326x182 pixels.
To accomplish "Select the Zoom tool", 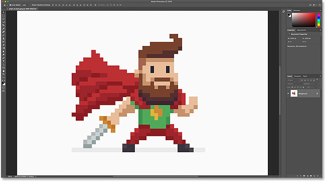I will (4, 74).
